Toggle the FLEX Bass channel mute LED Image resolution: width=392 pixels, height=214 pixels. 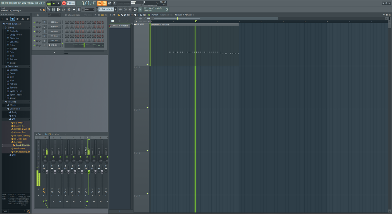(x=34, y=41)
